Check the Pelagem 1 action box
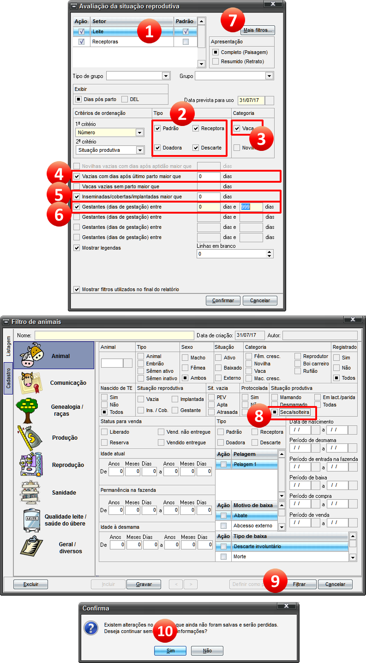The height and width of the screenshot is (663, 366). click(x=223, y=464)
